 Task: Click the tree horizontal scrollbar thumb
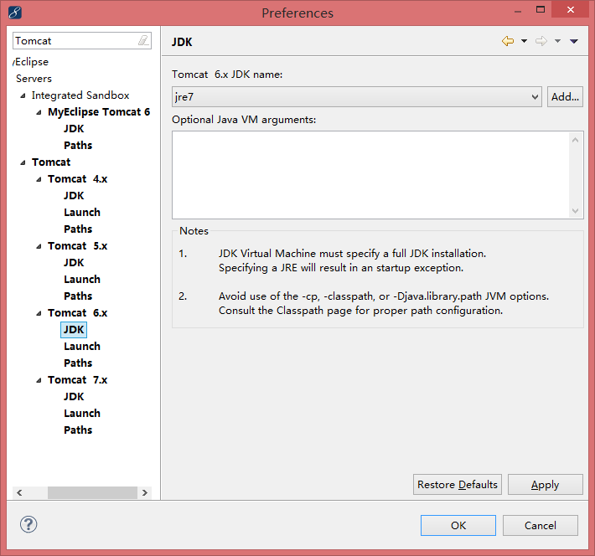coord(92,492)
